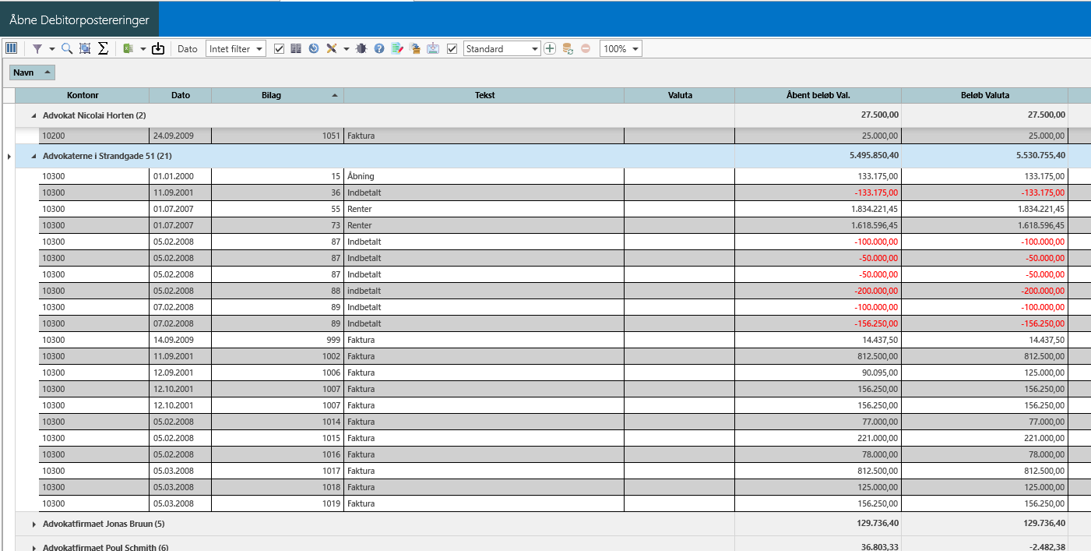Viewport: 1091px width, 551px height.
Task: Sort by the Valuta column header
Action: 680,95
